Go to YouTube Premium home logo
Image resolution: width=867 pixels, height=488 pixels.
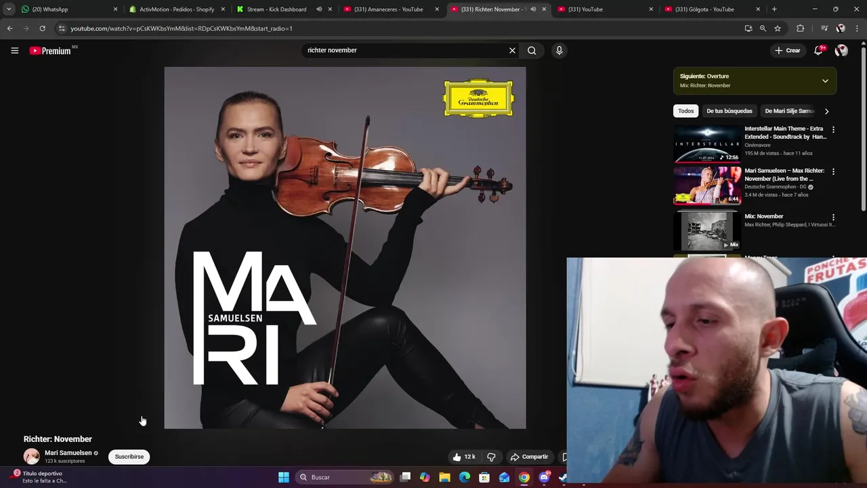point(50,50)
